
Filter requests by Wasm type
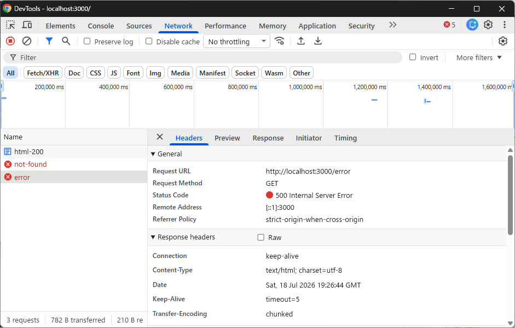coord(274,73)
